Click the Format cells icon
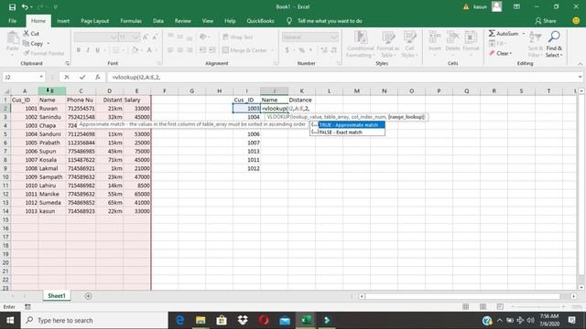Viewport: 586px width, 329px height. click(x=471, y=37)
